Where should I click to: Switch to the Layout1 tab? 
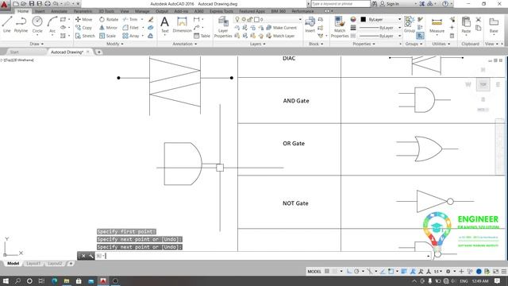point(33,263)
